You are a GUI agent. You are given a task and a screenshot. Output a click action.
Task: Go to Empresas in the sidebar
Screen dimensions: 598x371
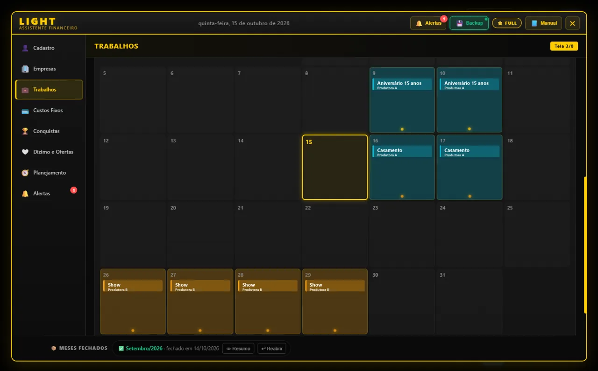coord(49,69)
